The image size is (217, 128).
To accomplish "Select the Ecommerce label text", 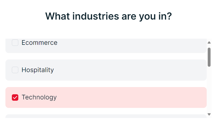I will click(x=39, y=43).
